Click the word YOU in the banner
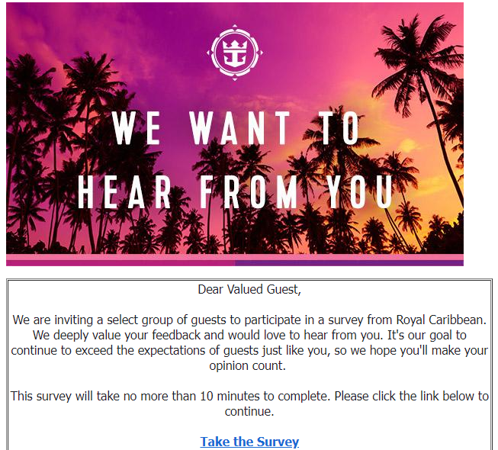This screenshot has height=450, width=498. (361, 192)
